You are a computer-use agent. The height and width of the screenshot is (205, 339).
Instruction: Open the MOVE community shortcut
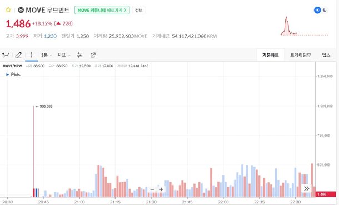coord(102,10)
